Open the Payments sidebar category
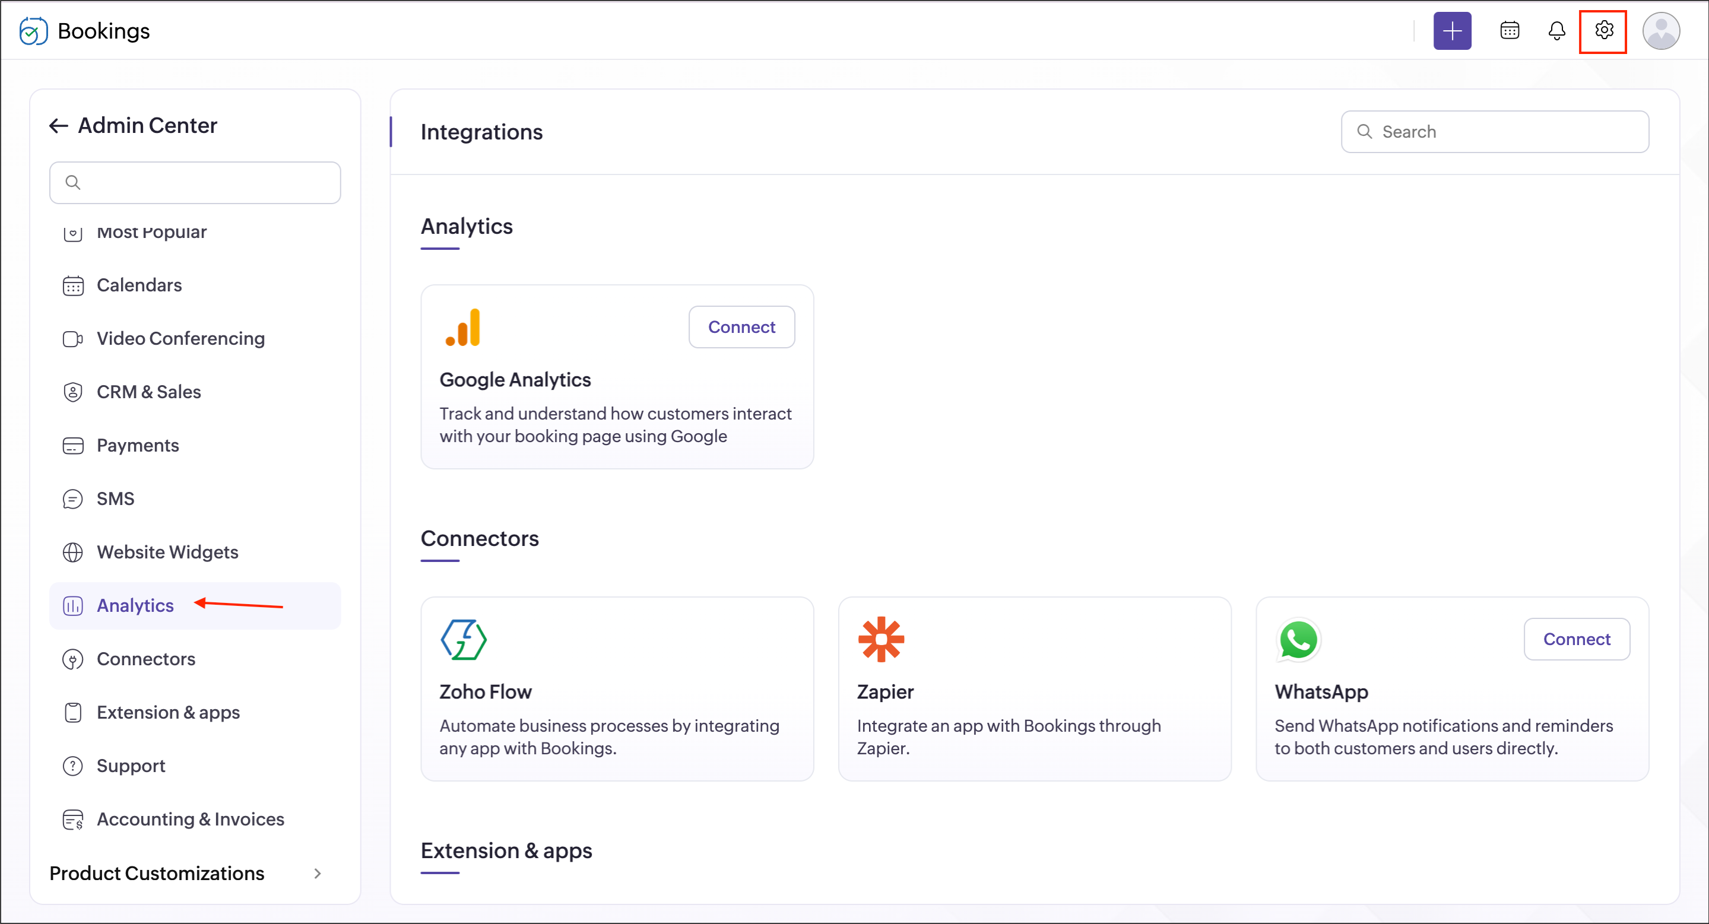 (138, 445)
